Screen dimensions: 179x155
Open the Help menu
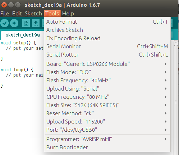pyautogui.click(x=68, y=14)
